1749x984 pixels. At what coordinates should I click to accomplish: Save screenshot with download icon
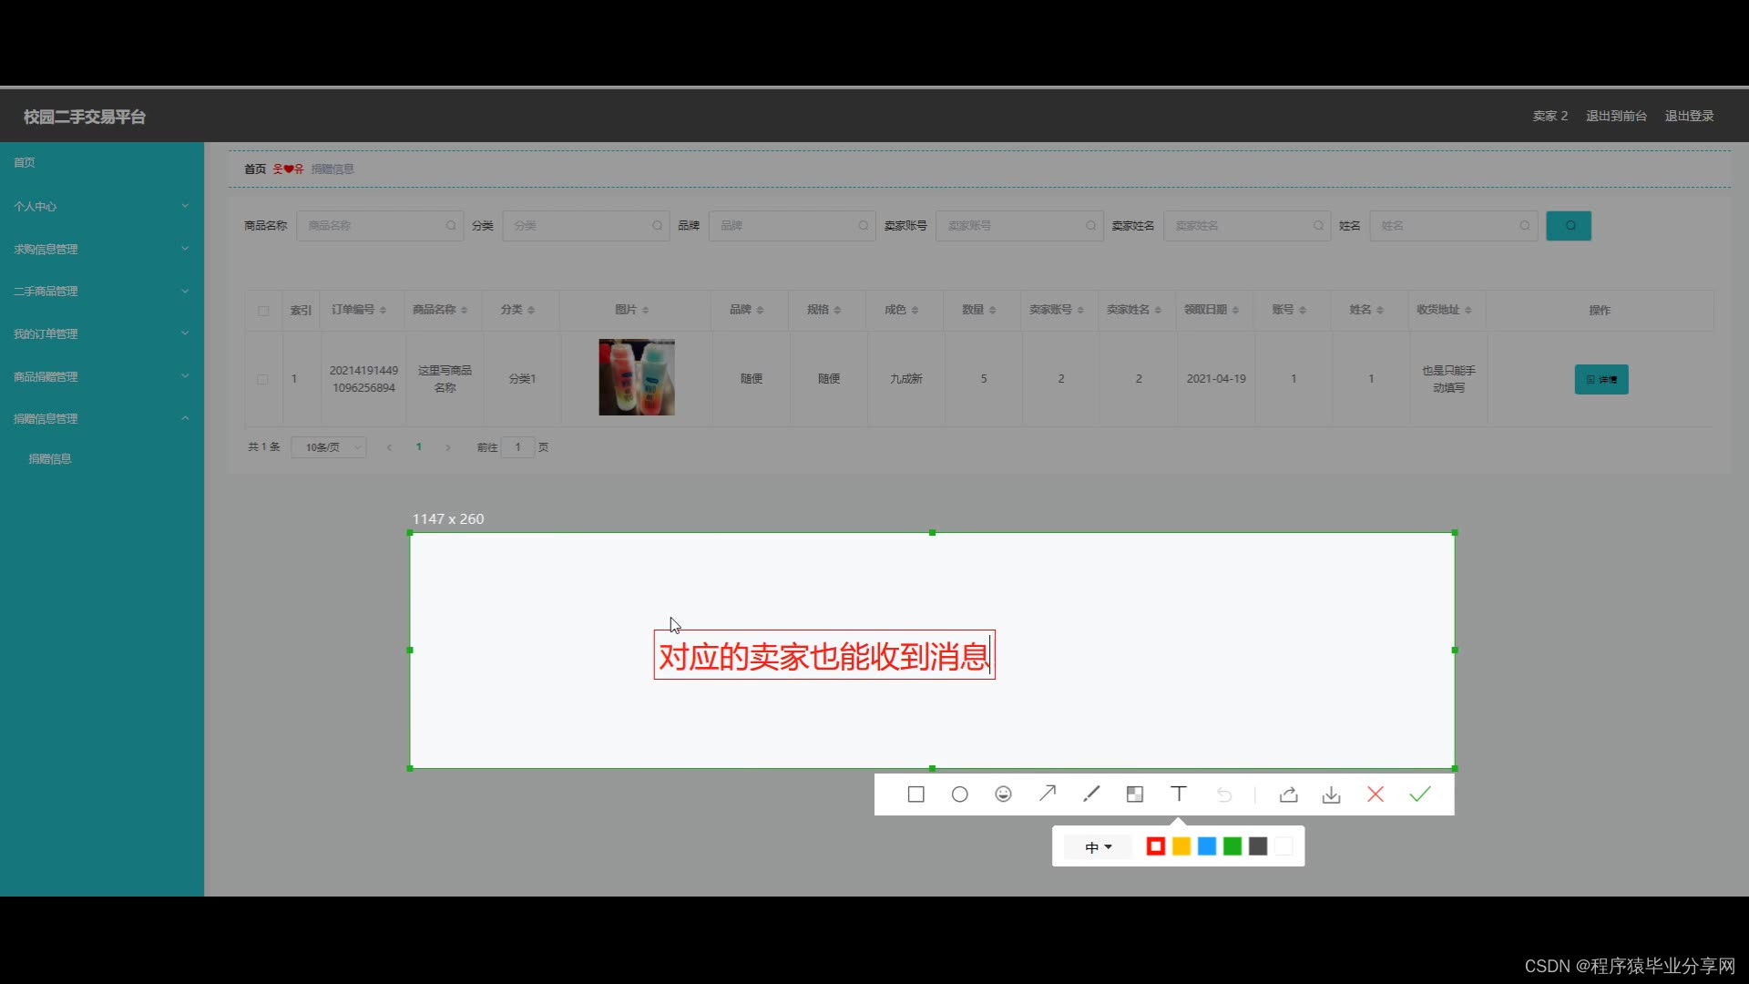click(x=1331, y=794)
